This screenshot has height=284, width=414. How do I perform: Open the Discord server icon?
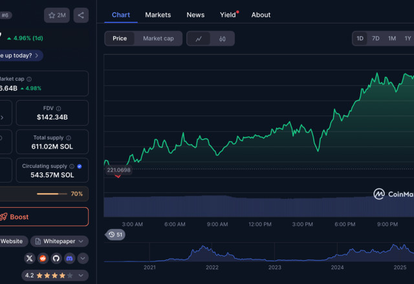(x=69, y=258)
